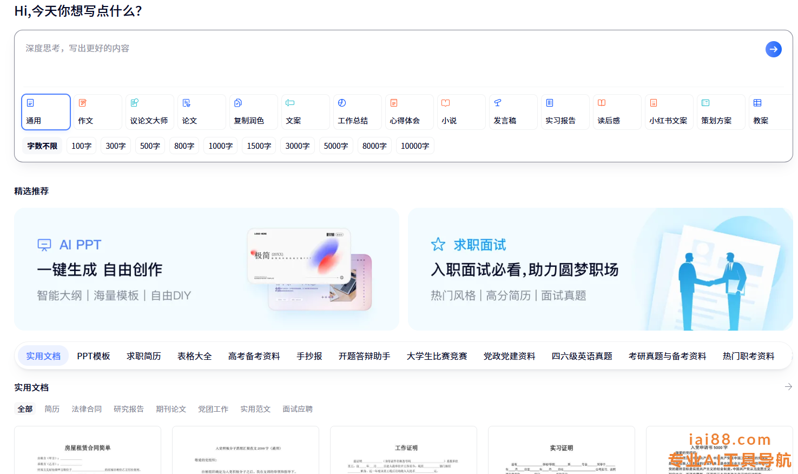Choose the 作文 writing type
The image size is (798, 474).
[x=98, y=112]
